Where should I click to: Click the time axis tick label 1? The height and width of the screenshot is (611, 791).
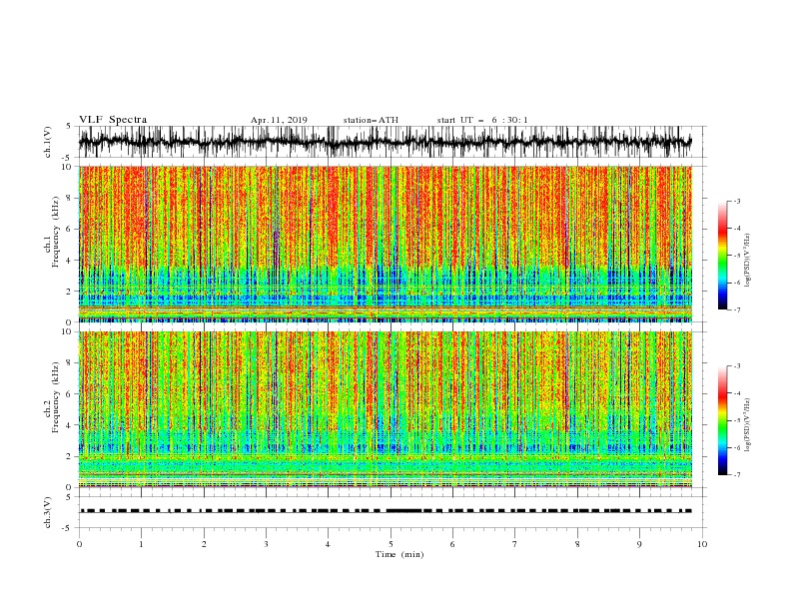tap(141, 544)
